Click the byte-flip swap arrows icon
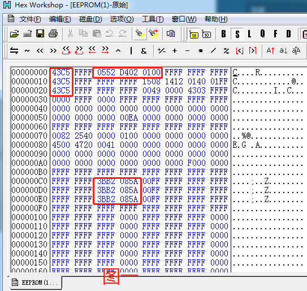 coord(14,51)
